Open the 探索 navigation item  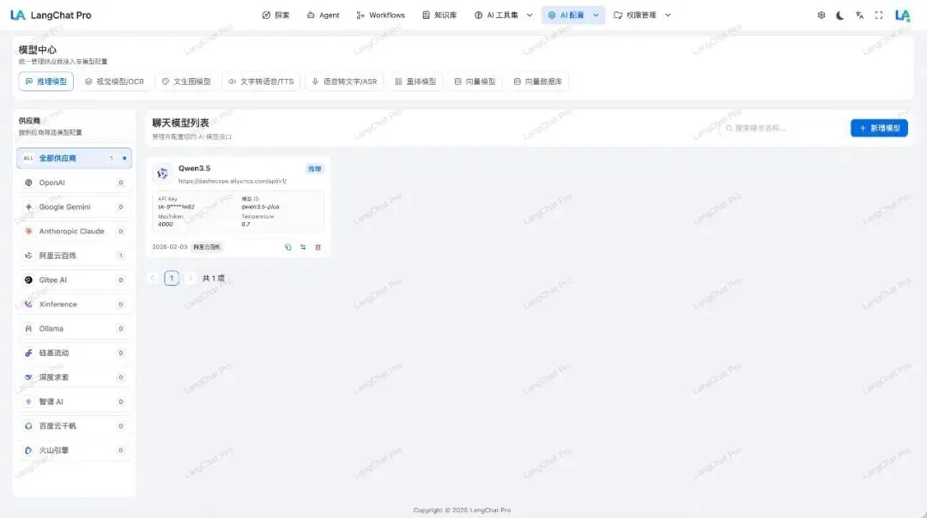276,15
